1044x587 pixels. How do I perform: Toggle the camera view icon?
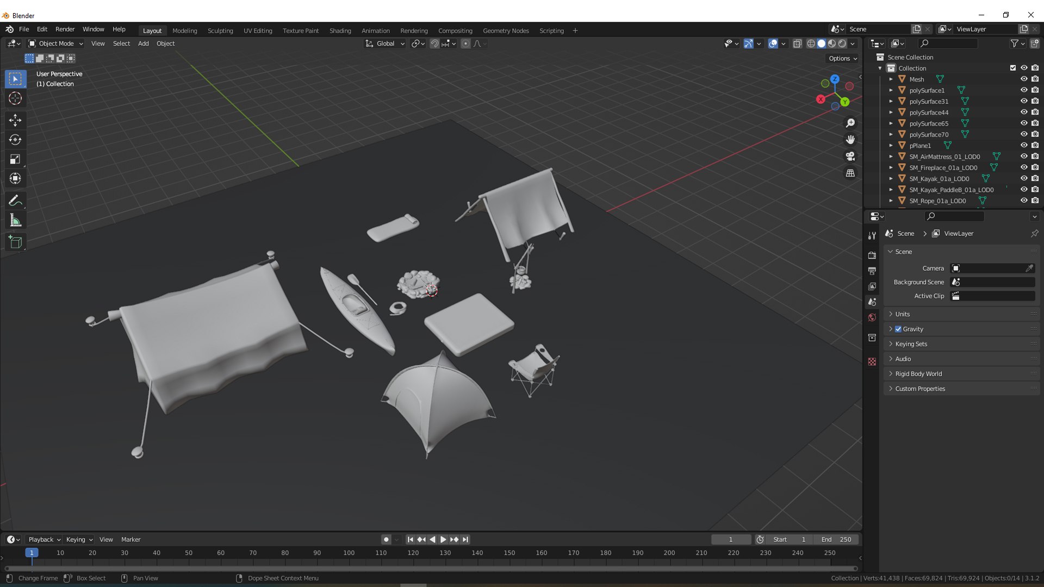point(850,157)
